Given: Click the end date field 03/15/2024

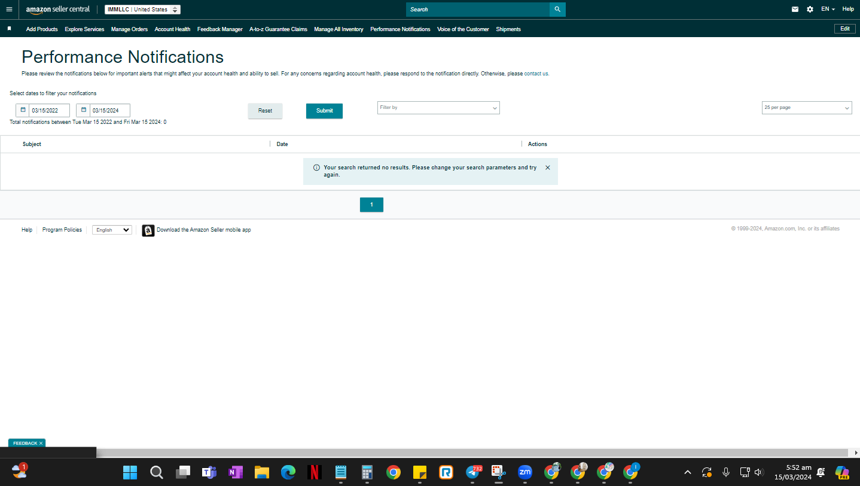Looking at the screenshot, I should 110,110.
